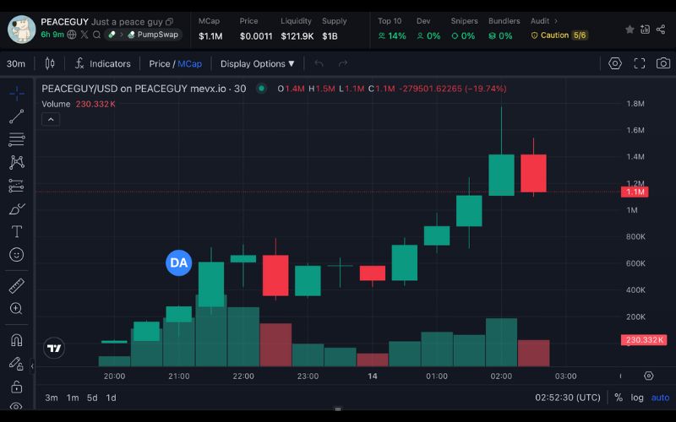Viewport: 676px width, 422px height.
Task: Expand the Display Options dropdown
Action: (x=258, y=64)
